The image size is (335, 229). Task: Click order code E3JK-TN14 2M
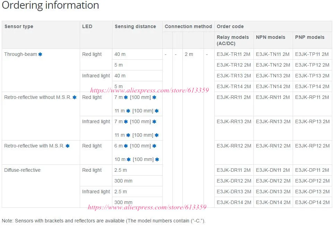pos(273,86)
